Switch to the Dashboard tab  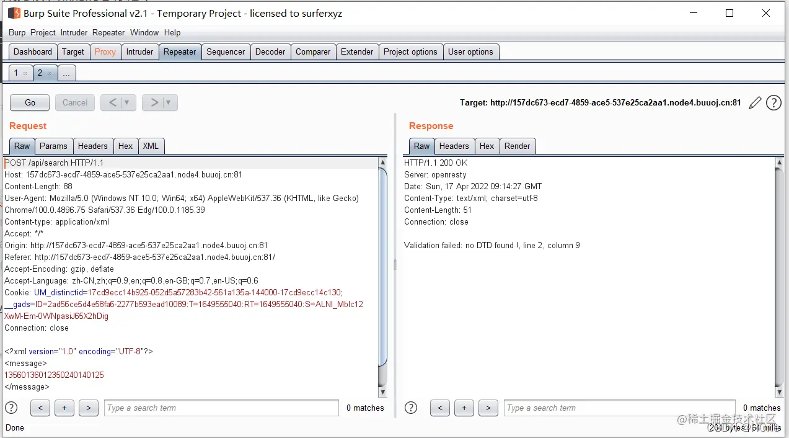[x=33, y=51]
